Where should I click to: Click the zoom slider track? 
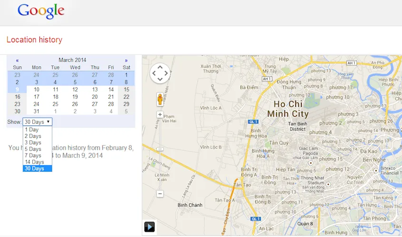[160, 166]
